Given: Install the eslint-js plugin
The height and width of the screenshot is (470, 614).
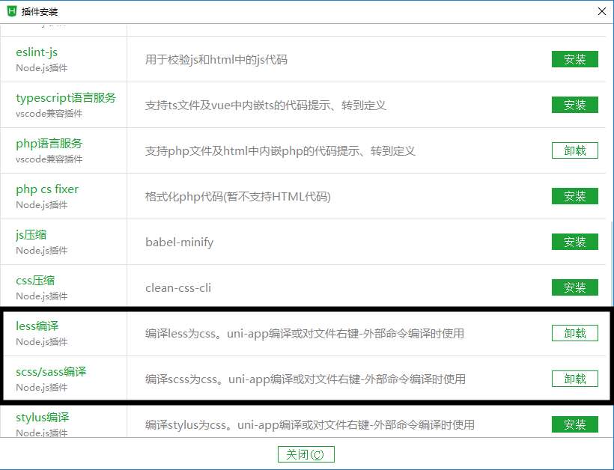Looking at the screenshot, I should click(x=575, y=59).
